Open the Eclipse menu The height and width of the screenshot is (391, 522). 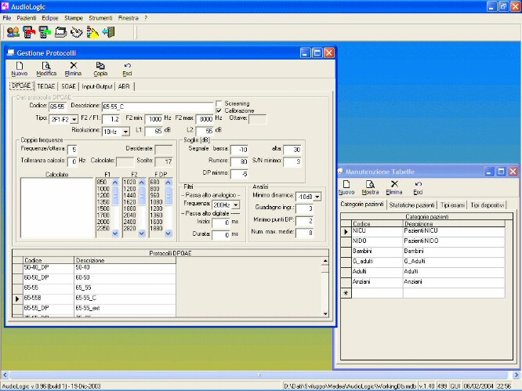(x=50, y=18)
